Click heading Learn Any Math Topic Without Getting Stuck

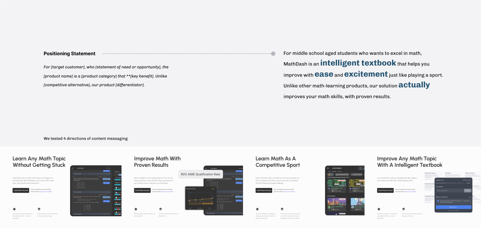click(x=39, y=162)
